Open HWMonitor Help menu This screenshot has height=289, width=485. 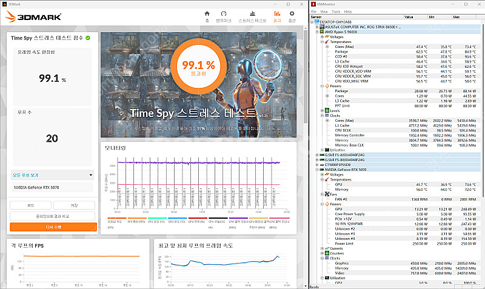[348, 12]
